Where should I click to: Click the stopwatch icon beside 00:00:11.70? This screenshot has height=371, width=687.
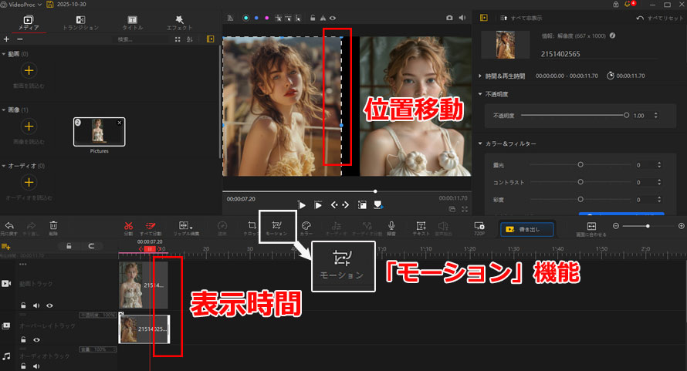point(611,76)
